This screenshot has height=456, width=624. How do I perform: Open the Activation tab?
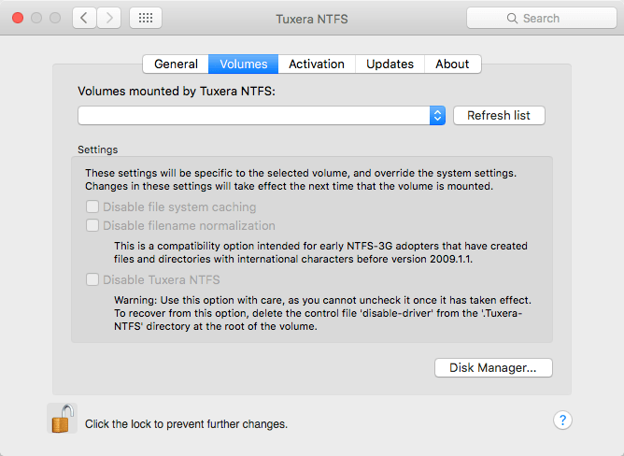pyautogui.click(x=317, y=64)
